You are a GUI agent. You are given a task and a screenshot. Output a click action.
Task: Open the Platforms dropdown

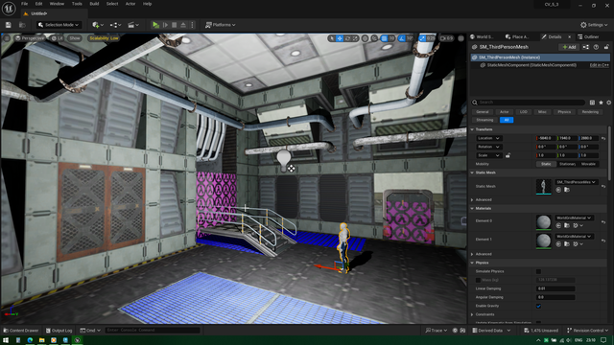220,25
